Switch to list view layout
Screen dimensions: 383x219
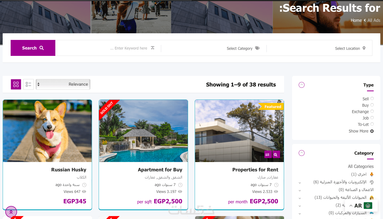pos(28,84)
